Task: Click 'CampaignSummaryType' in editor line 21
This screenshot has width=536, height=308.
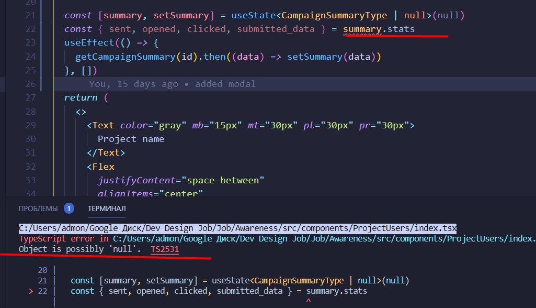Action: (x=334, y=15)
